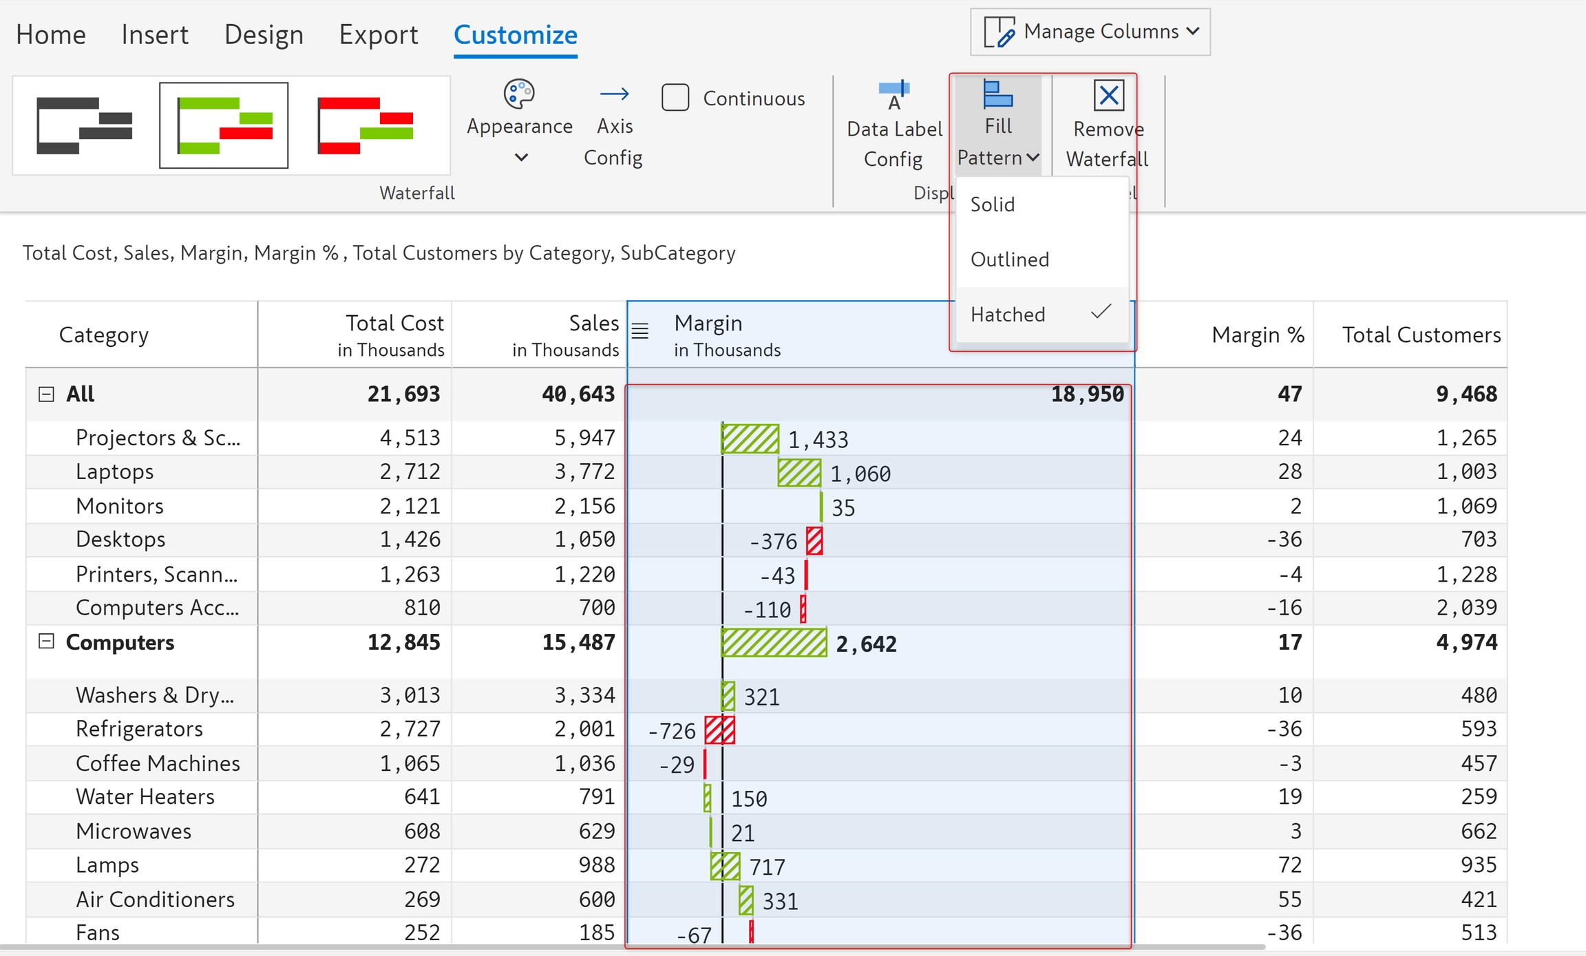Click the Axis Config arrow icon
Image resolution: width=1586 pixels, height=956 pixels.
[x=614, y=94]
